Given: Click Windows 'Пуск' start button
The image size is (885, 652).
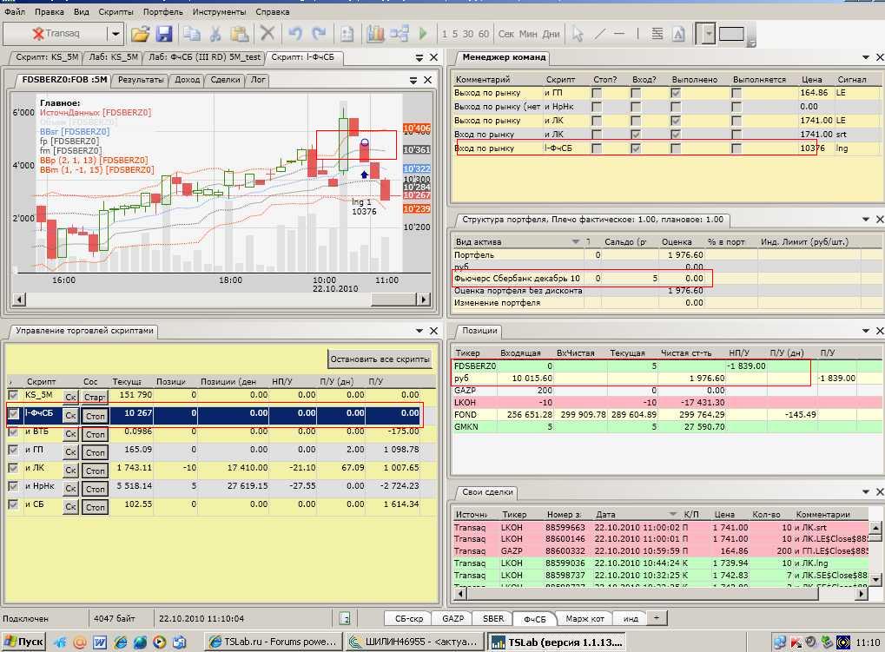Looking at the screenshot, I should click(23, 642).
